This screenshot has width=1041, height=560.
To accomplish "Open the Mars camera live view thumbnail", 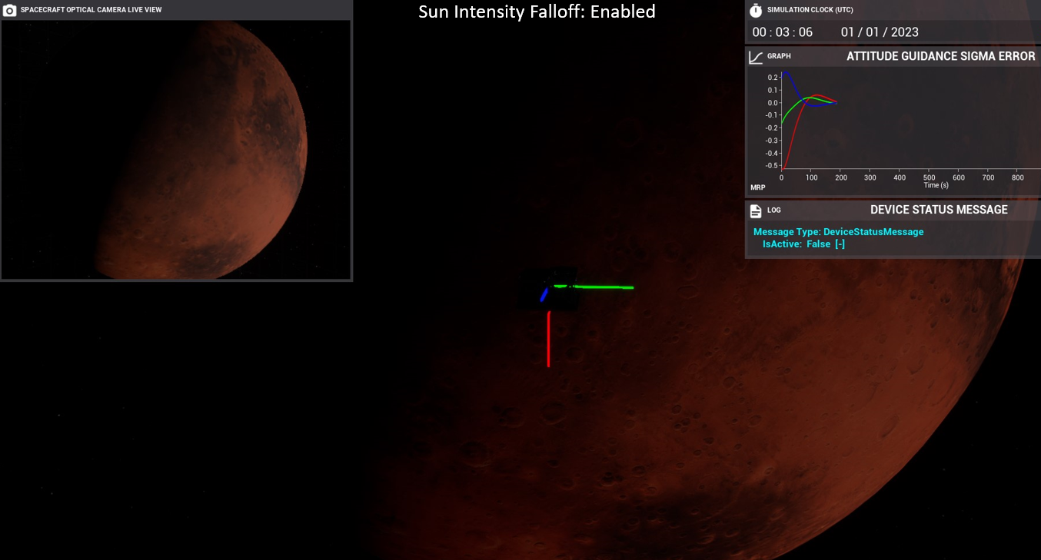I will [x=176, y=150].
